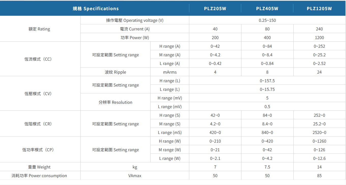Click the PLZ405W column header

pyautogui.click(x=267, y=8)
